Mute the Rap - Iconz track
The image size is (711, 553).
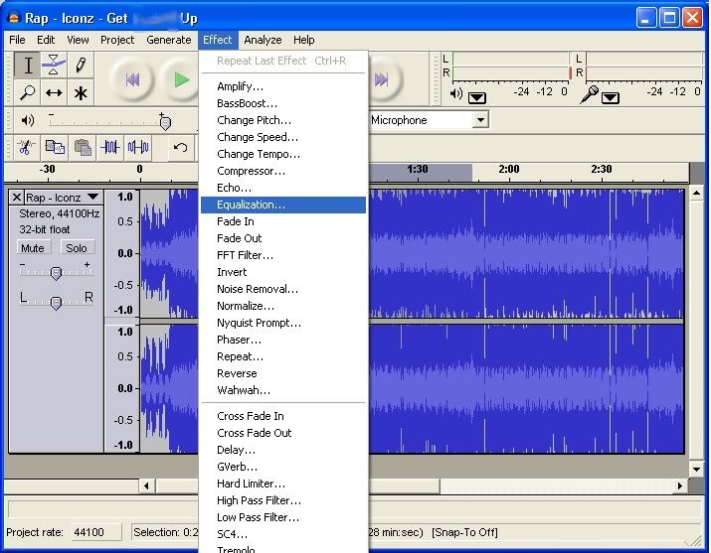[33, 248]
